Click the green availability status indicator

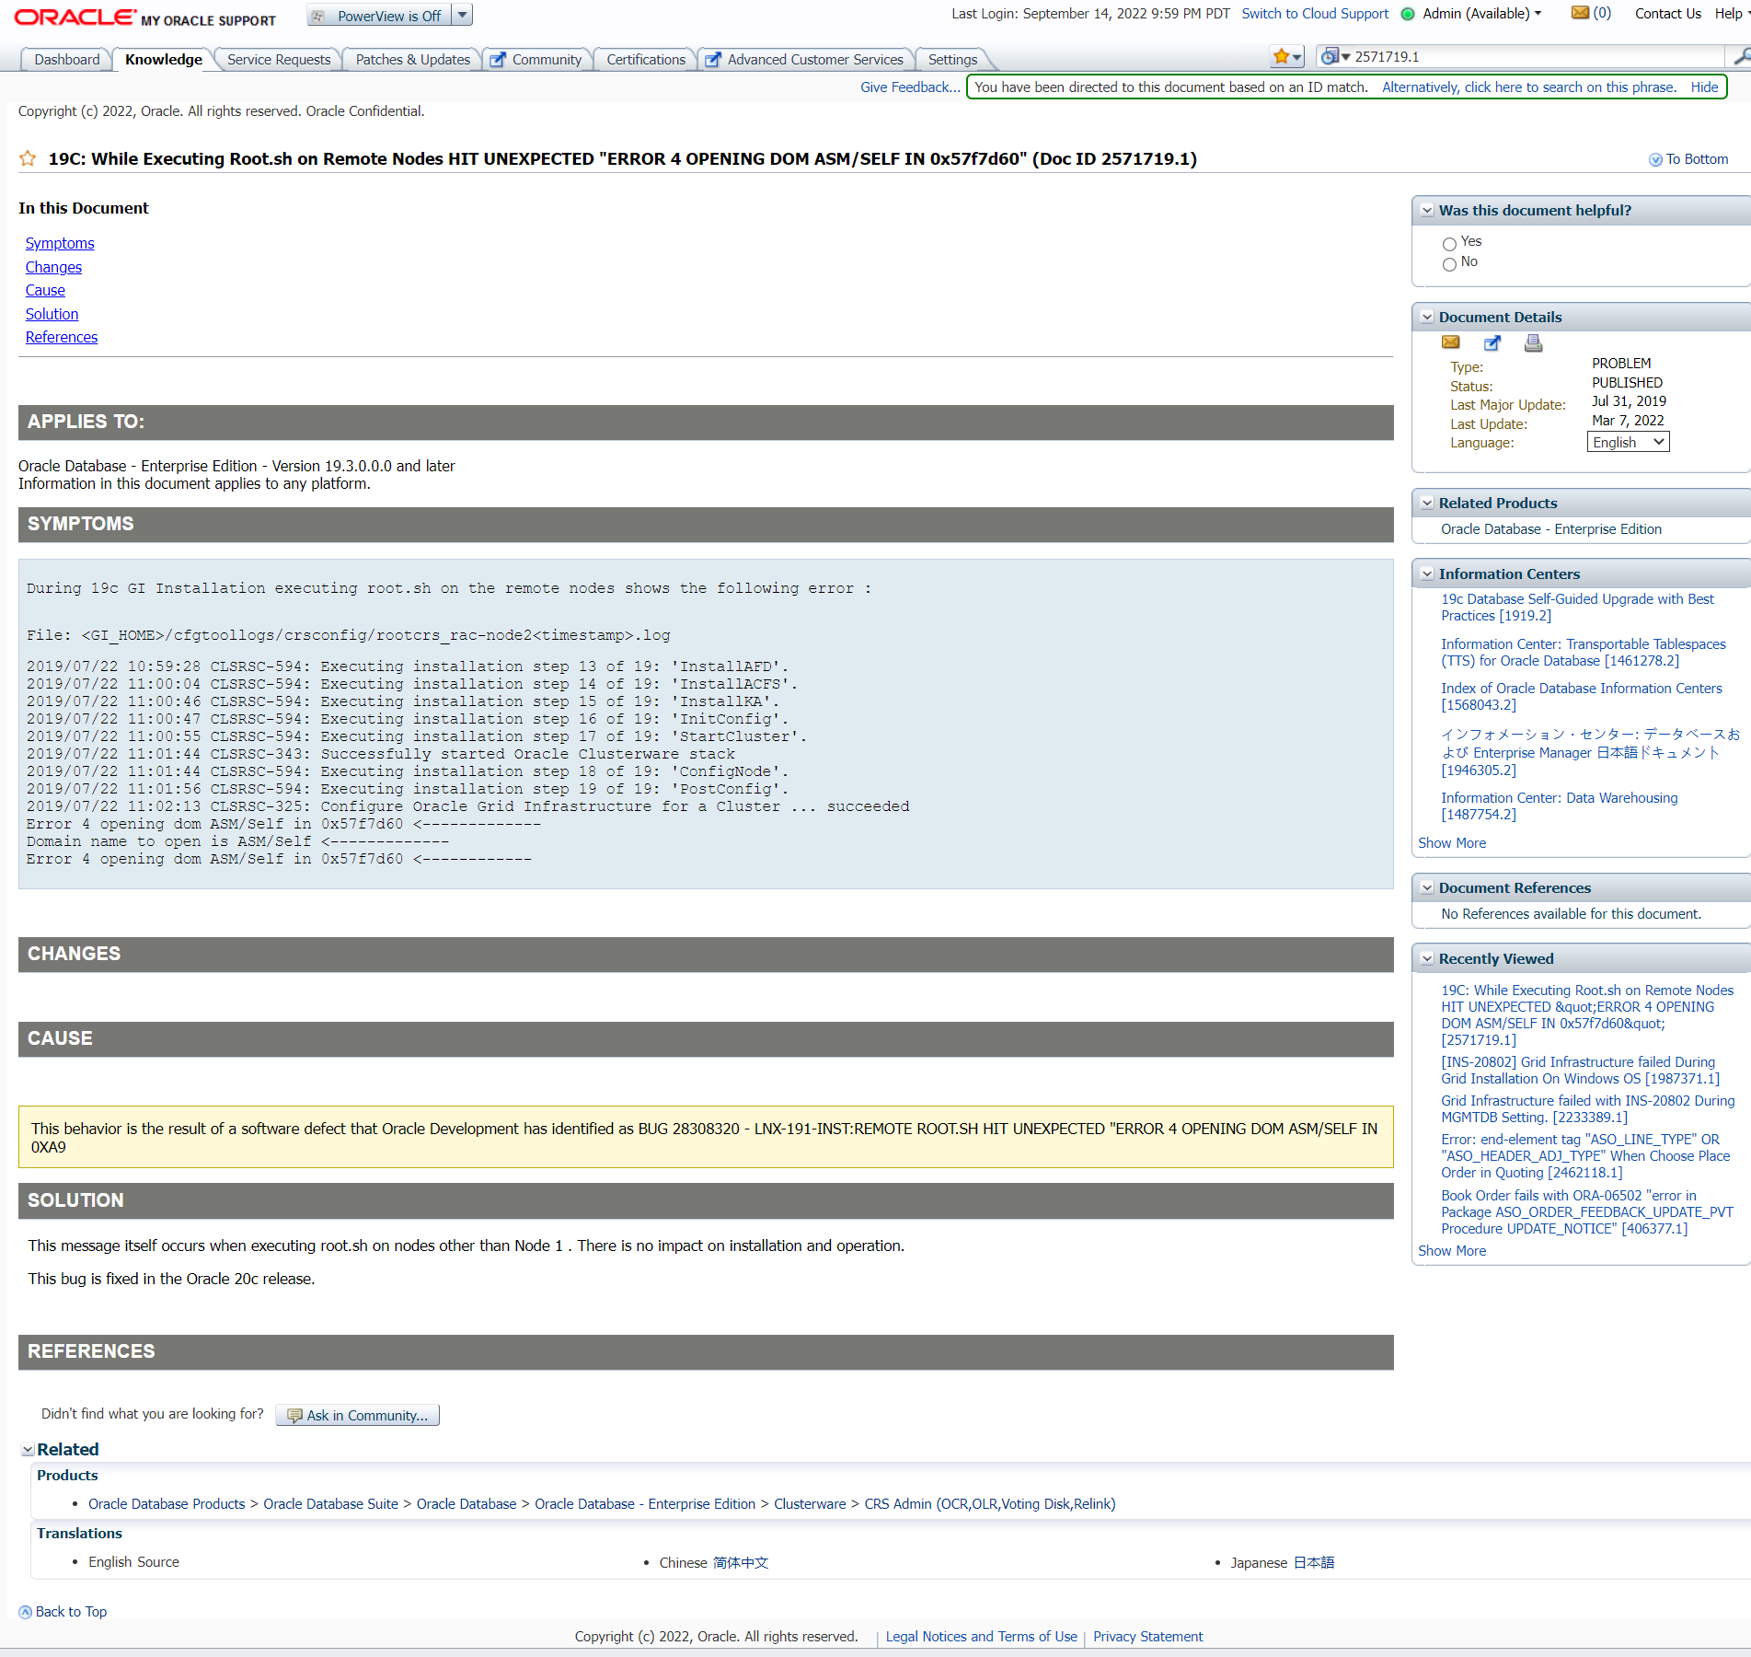pos(1408,14)
